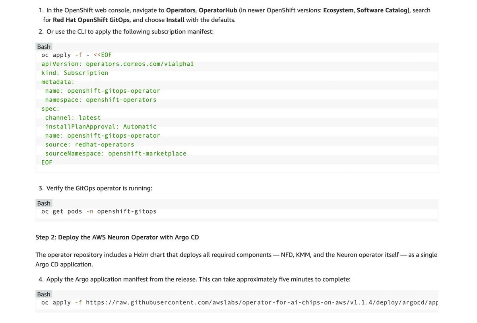Click 'oc get pods -n openshift-gitops' command
Screen dimensions: 477x323
(99, 211)
